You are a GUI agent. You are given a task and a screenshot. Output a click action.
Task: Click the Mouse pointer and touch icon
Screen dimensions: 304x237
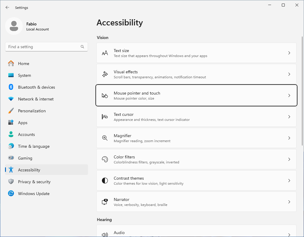pyautogui.click(x=105, y=95)
